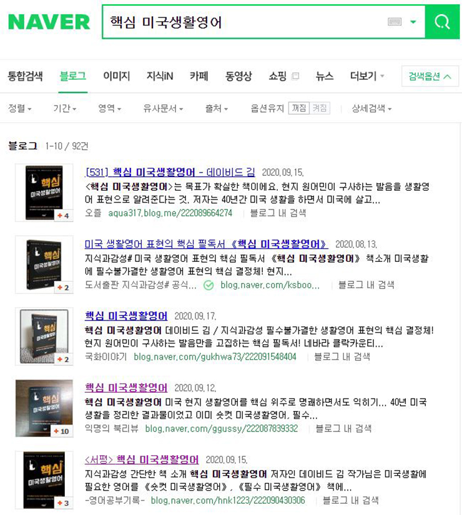Open the [531] 핵심 미국생활영어 - 데이비드 김 post
The image size is (462, 515).
tap(170, 172)
